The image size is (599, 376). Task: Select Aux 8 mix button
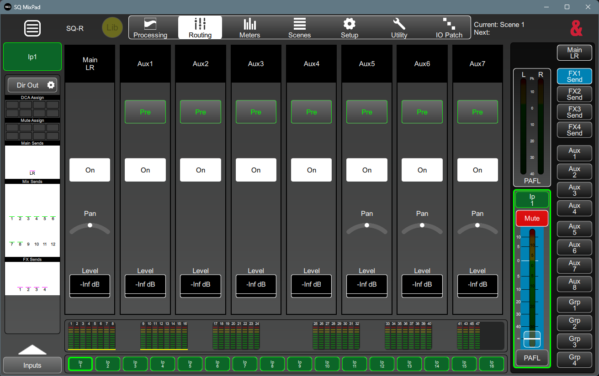pyautogui.click(x=574, y=284)
